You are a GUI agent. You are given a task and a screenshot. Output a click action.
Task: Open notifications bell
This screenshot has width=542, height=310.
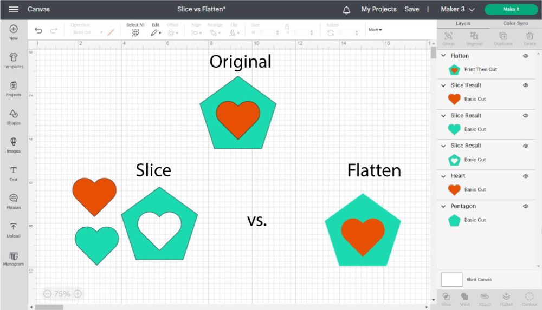[346, 10]
